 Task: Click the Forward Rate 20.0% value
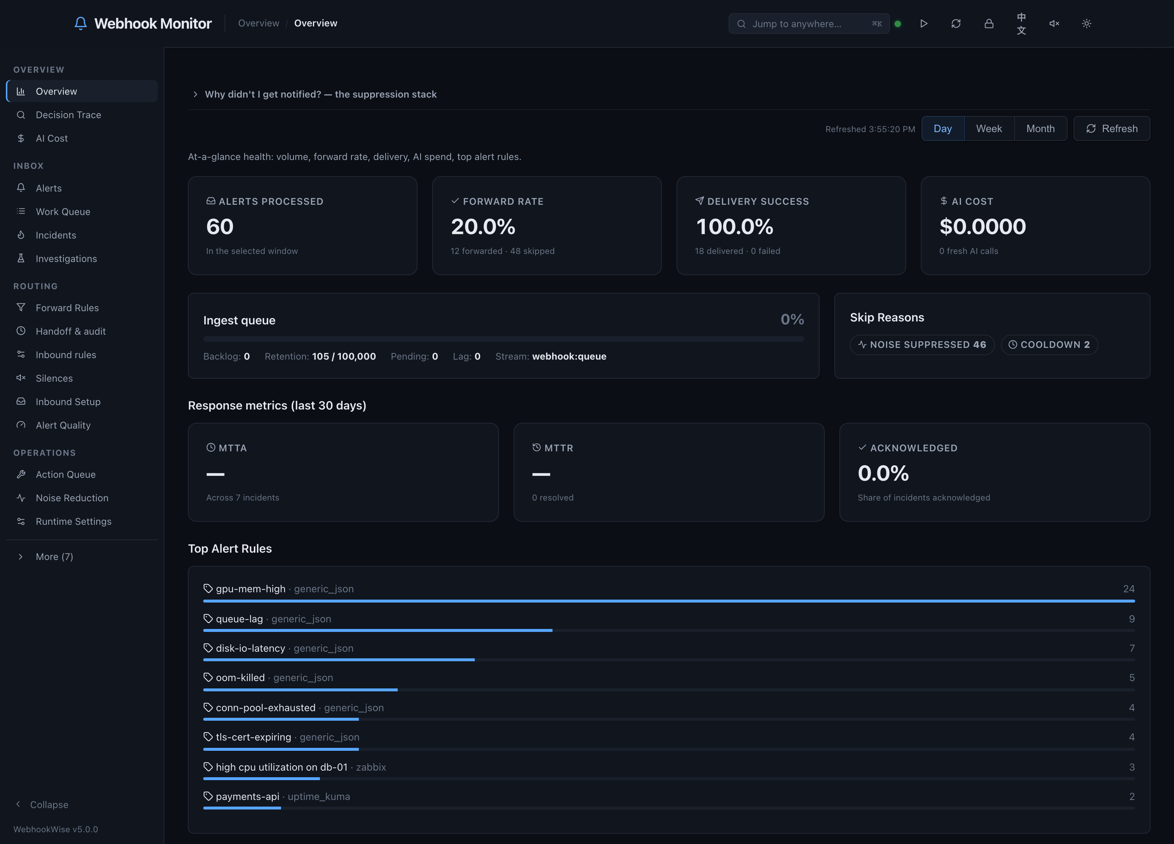pyautogui.click(x=483, y=226)
